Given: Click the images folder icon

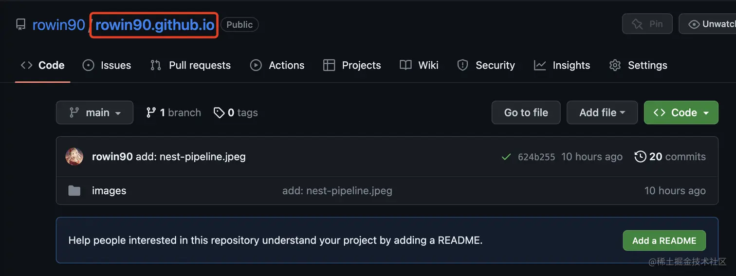Looking at the screenshot, I should tap(74, 191).
